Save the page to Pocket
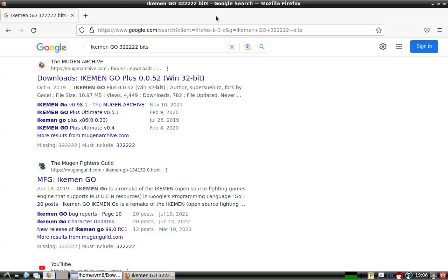Image resolution: width=448 pixels, height=280 pixels. tap(427, 30)
